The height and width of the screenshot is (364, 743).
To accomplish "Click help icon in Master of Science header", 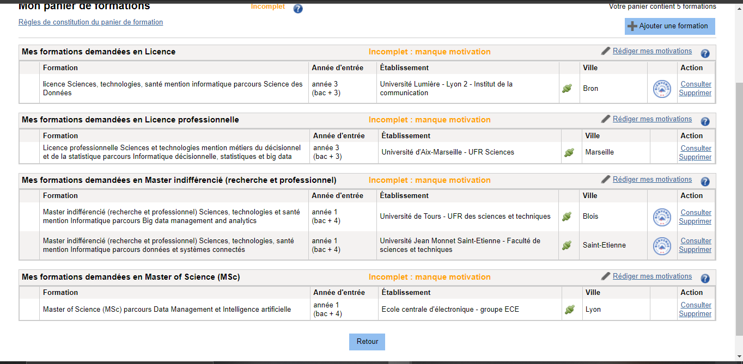I will 705,279.
